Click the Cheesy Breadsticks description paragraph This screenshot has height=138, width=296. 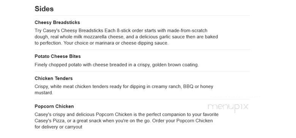[x=126, y=36]
